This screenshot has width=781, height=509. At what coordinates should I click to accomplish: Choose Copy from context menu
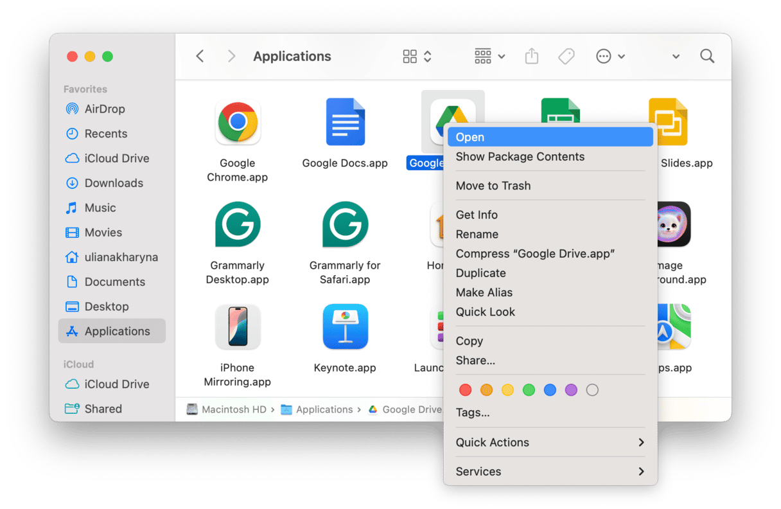(x=550, y=341)
